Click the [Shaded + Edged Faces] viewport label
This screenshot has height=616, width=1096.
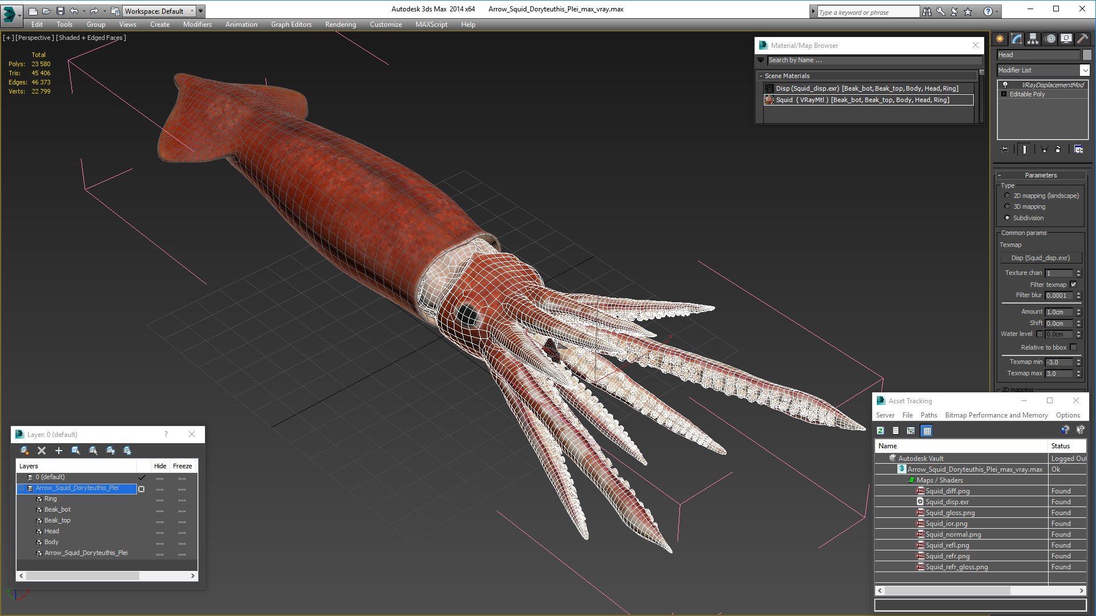(91, 38)
